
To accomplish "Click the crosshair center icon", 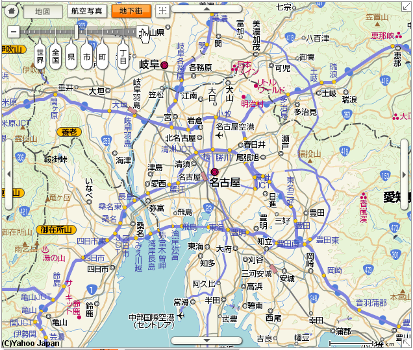I will (x=163, y=11).
